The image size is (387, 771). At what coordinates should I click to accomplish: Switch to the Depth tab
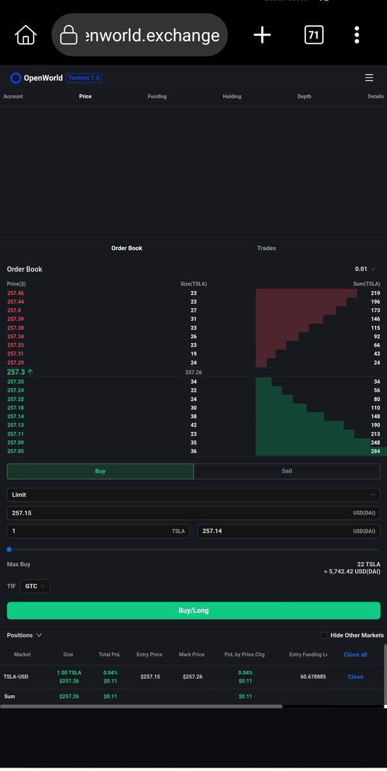(x=304, y=96)
